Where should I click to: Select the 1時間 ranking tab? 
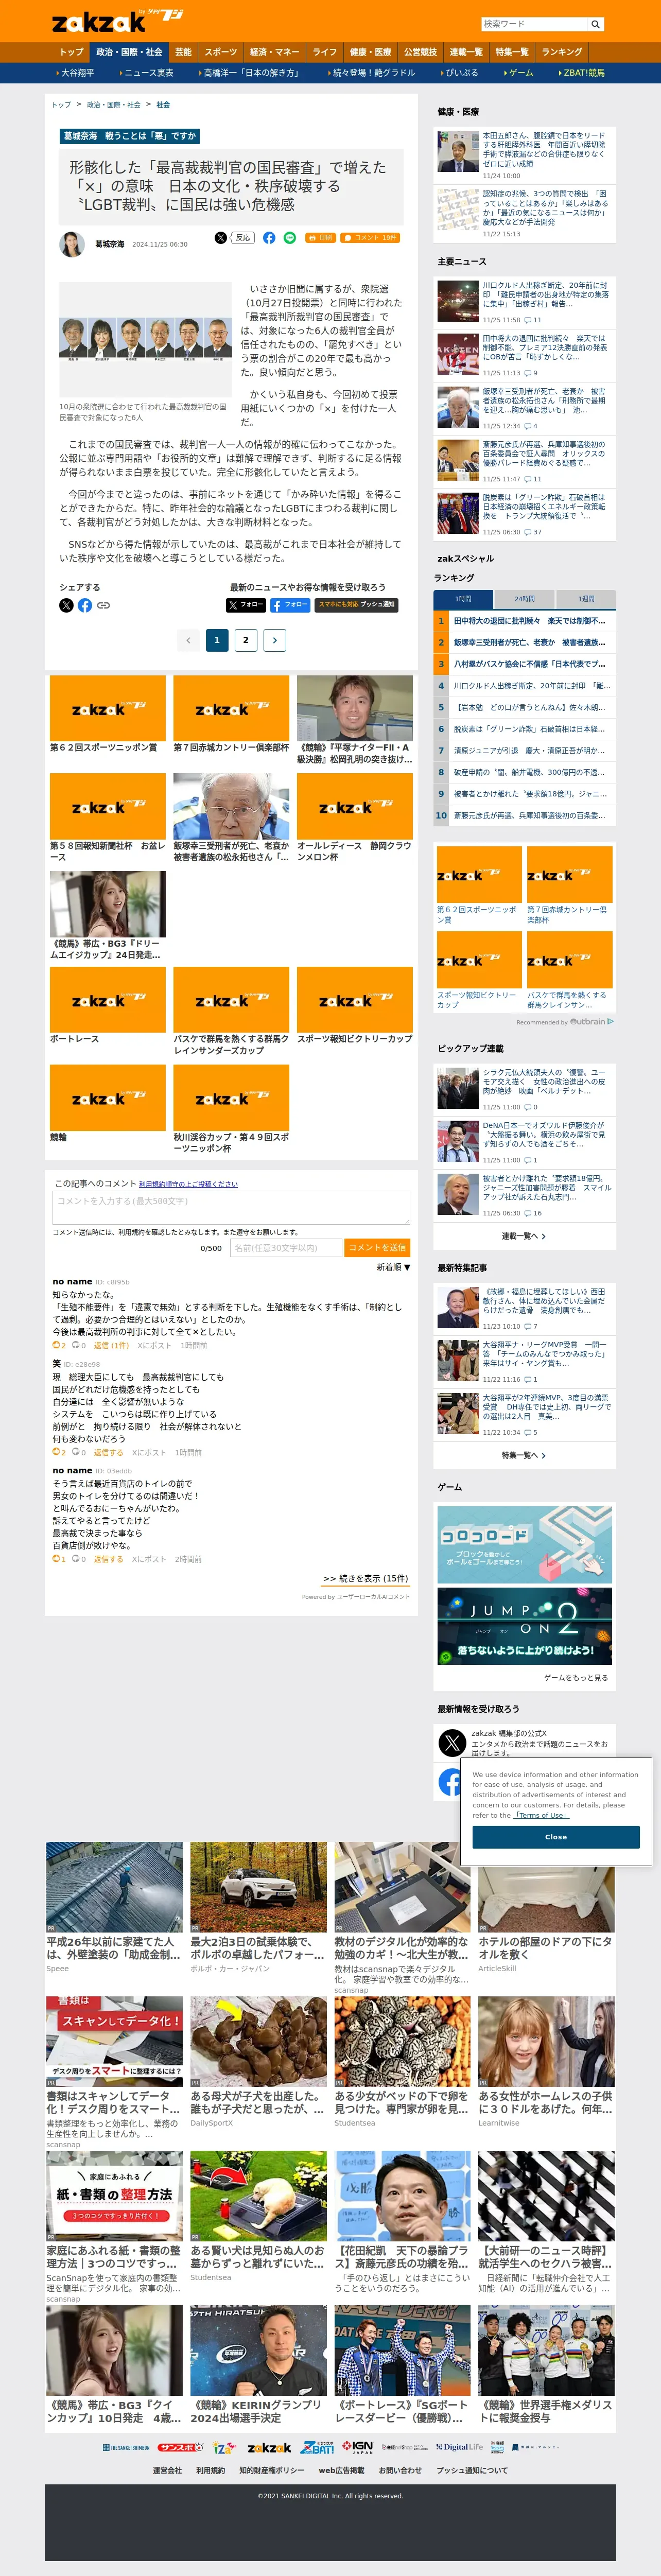[x=463, y=599]
